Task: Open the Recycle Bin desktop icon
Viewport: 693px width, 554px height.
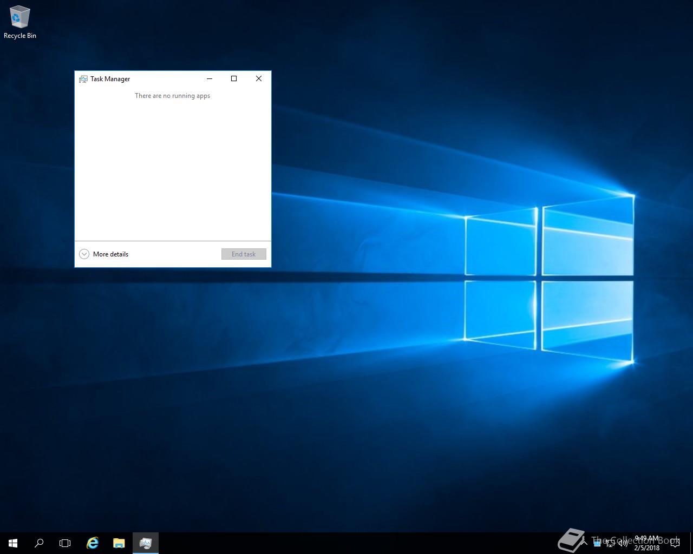Action: pyautogui.click(x=20, y=22)
